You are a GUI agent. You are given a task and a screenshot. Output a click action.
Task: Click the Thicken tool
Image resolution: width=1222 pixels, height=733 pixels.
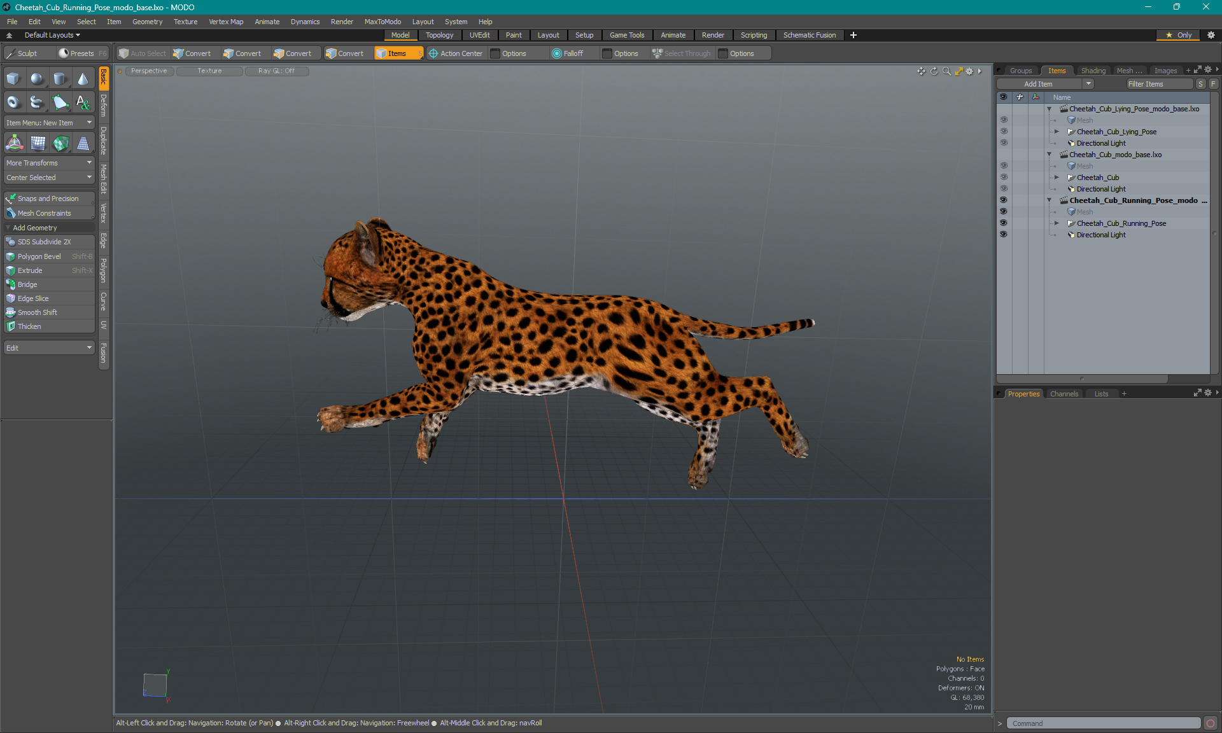point(49,326)
